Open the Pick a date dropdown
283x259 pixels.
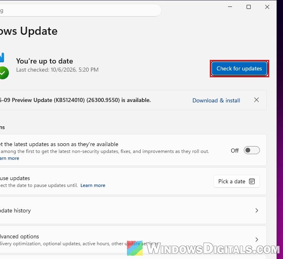pyautogui.click(x=237, y=181)
